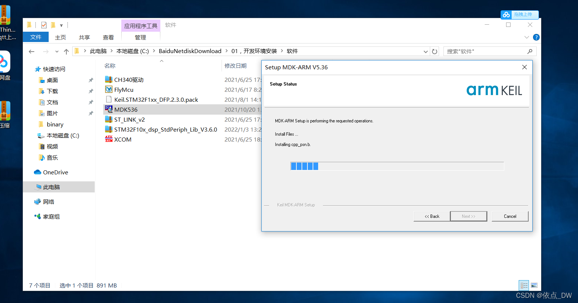
Task: Click the 应用程序工具 contextual tab
Action: [x=141, y=26]
